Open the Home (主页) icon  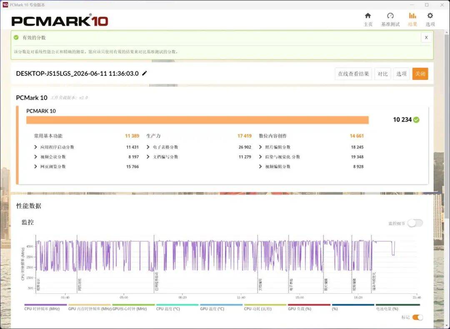click(367, 16)
